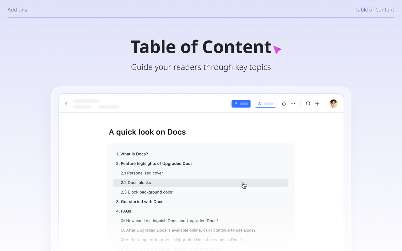Click the plus icon to create new
This screenshot has height=251, width=402.
(317, 104)
